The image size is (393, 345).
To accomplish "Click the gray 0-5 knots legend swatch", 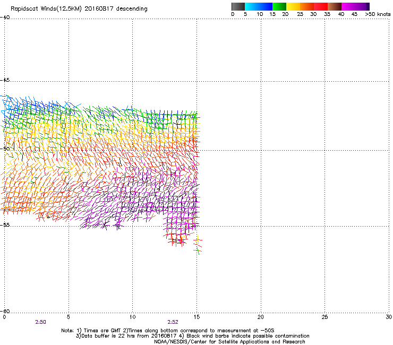I will (238, 6).
